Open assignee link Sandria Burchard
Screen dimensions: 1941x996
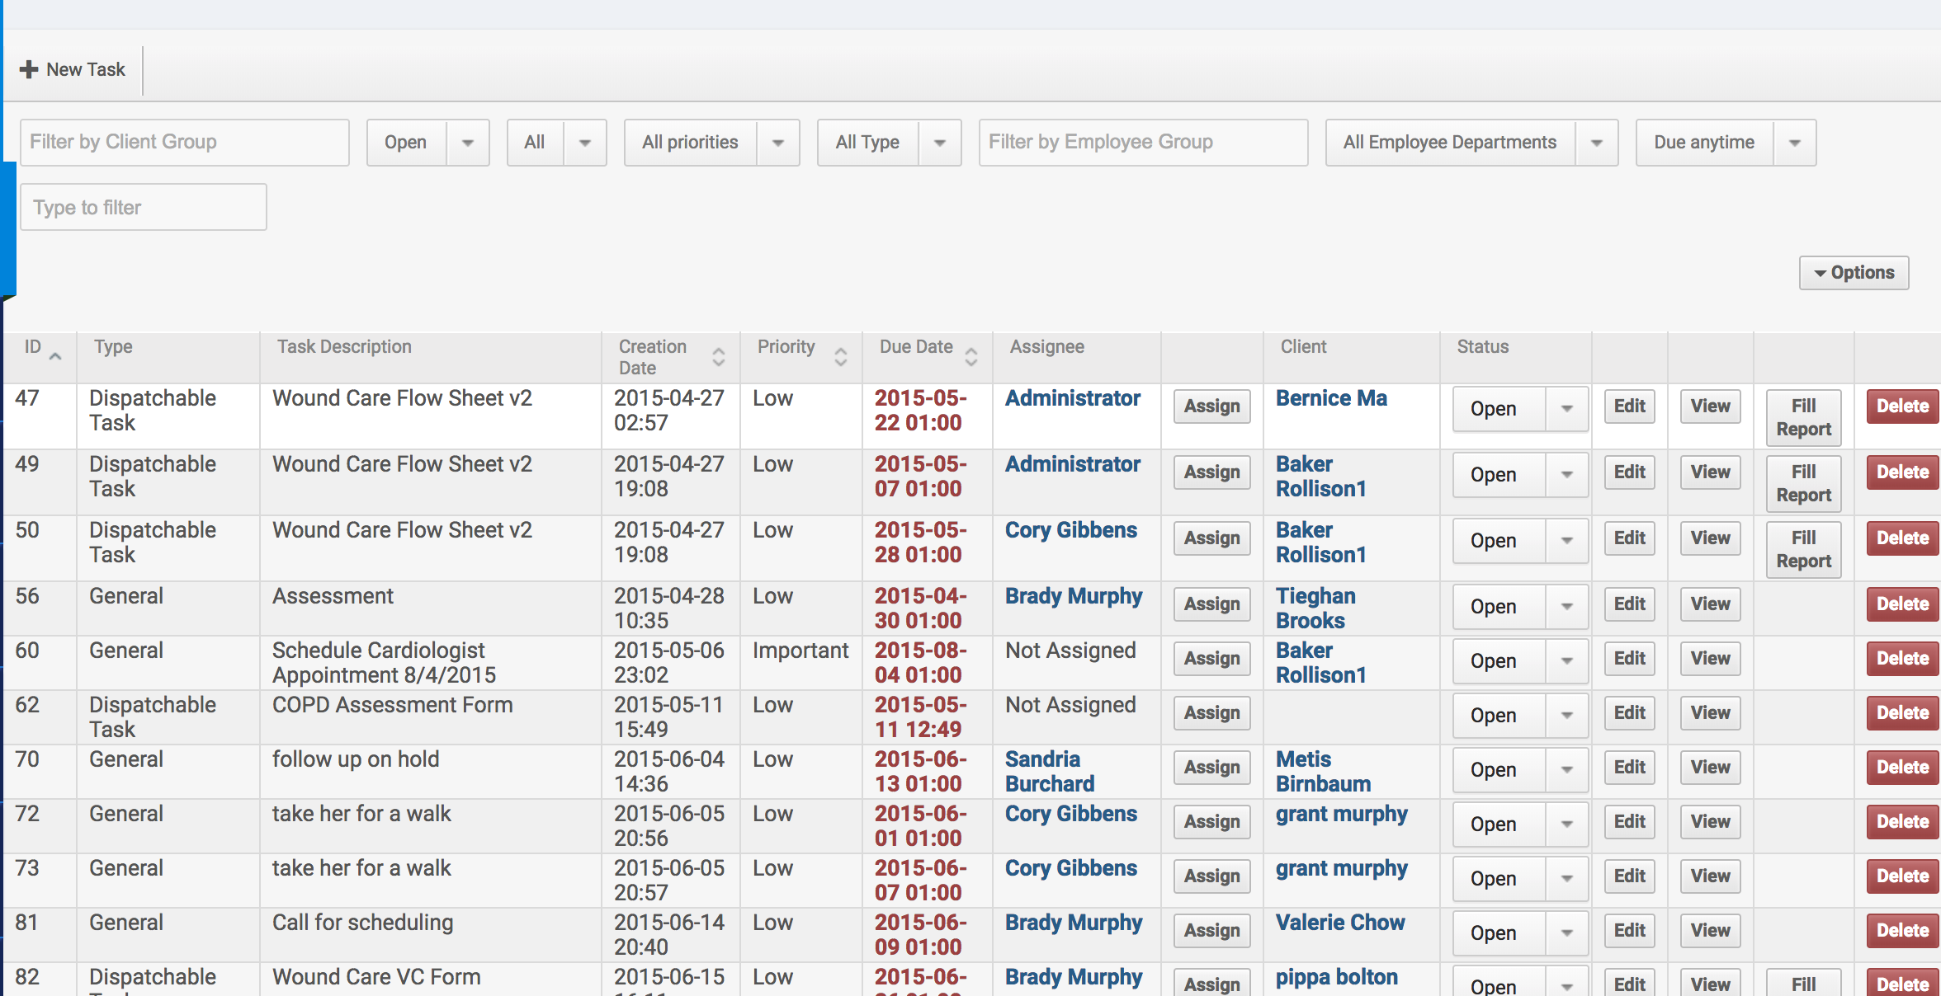click(x=1049, y=772)
